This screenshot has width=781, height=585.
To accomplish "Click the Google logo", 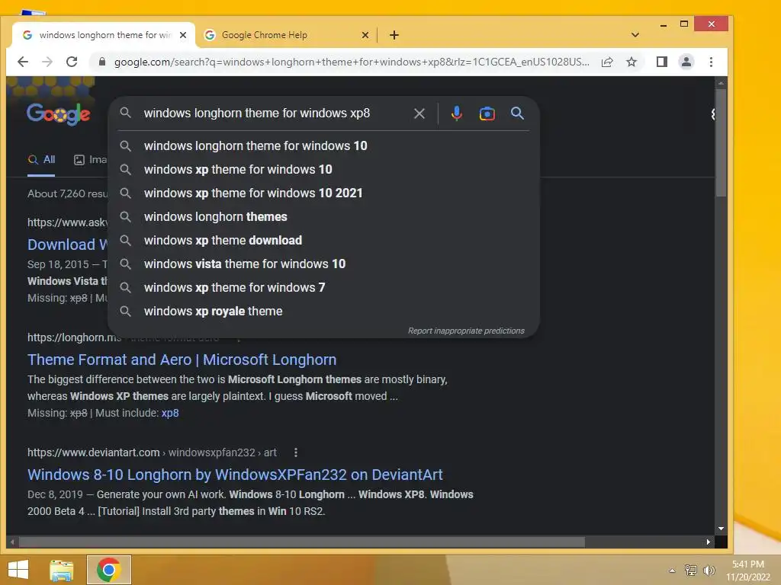I will [x=58, y=114].
